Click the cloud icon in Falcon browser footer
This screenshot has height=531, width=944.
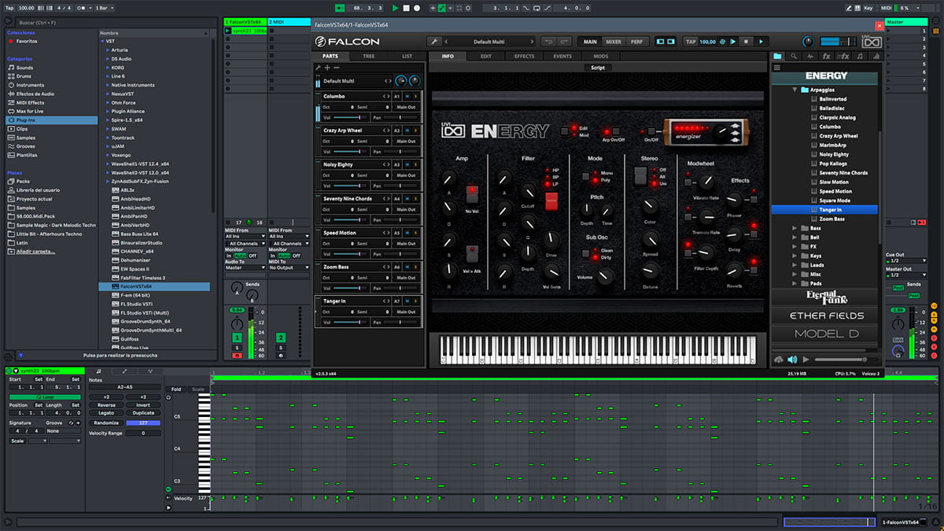pyautogui.click(x=779, y=360)
